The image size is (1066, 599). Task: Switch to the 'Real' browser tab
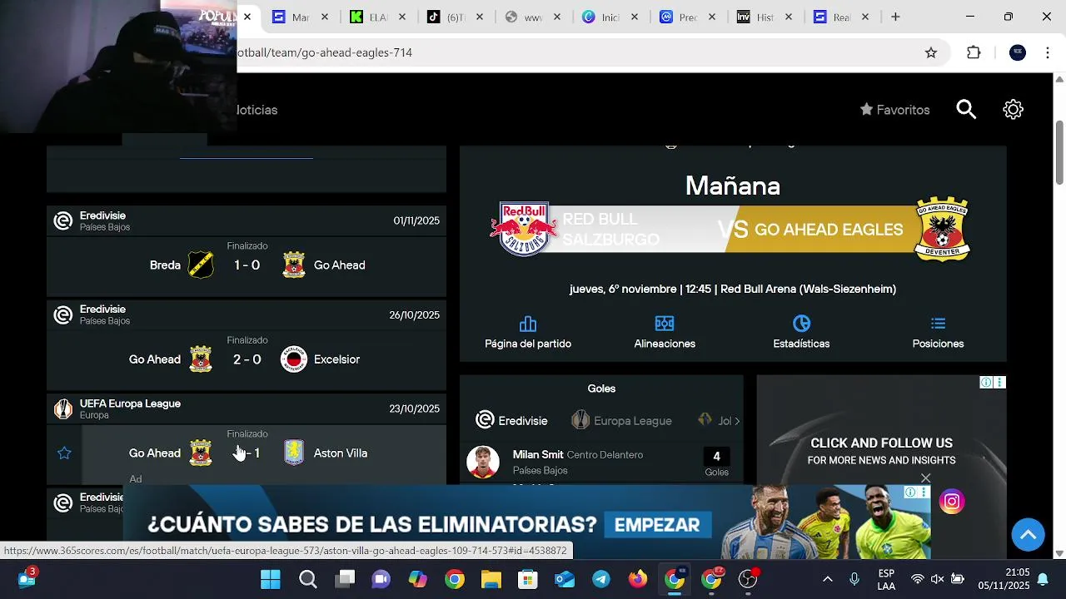pos(842,17)
